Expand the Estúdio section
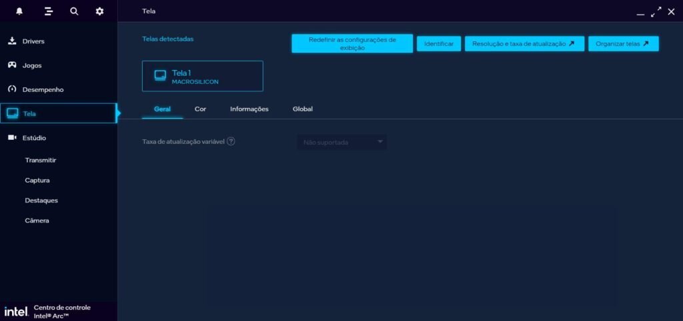The width and height of the screenshot is (683, 321). tap(34, 138)
